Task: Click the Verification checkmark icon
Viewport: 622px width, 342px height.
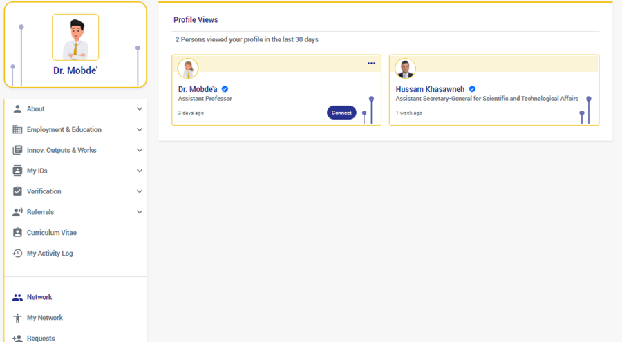Action: click(x=18, y=191)
